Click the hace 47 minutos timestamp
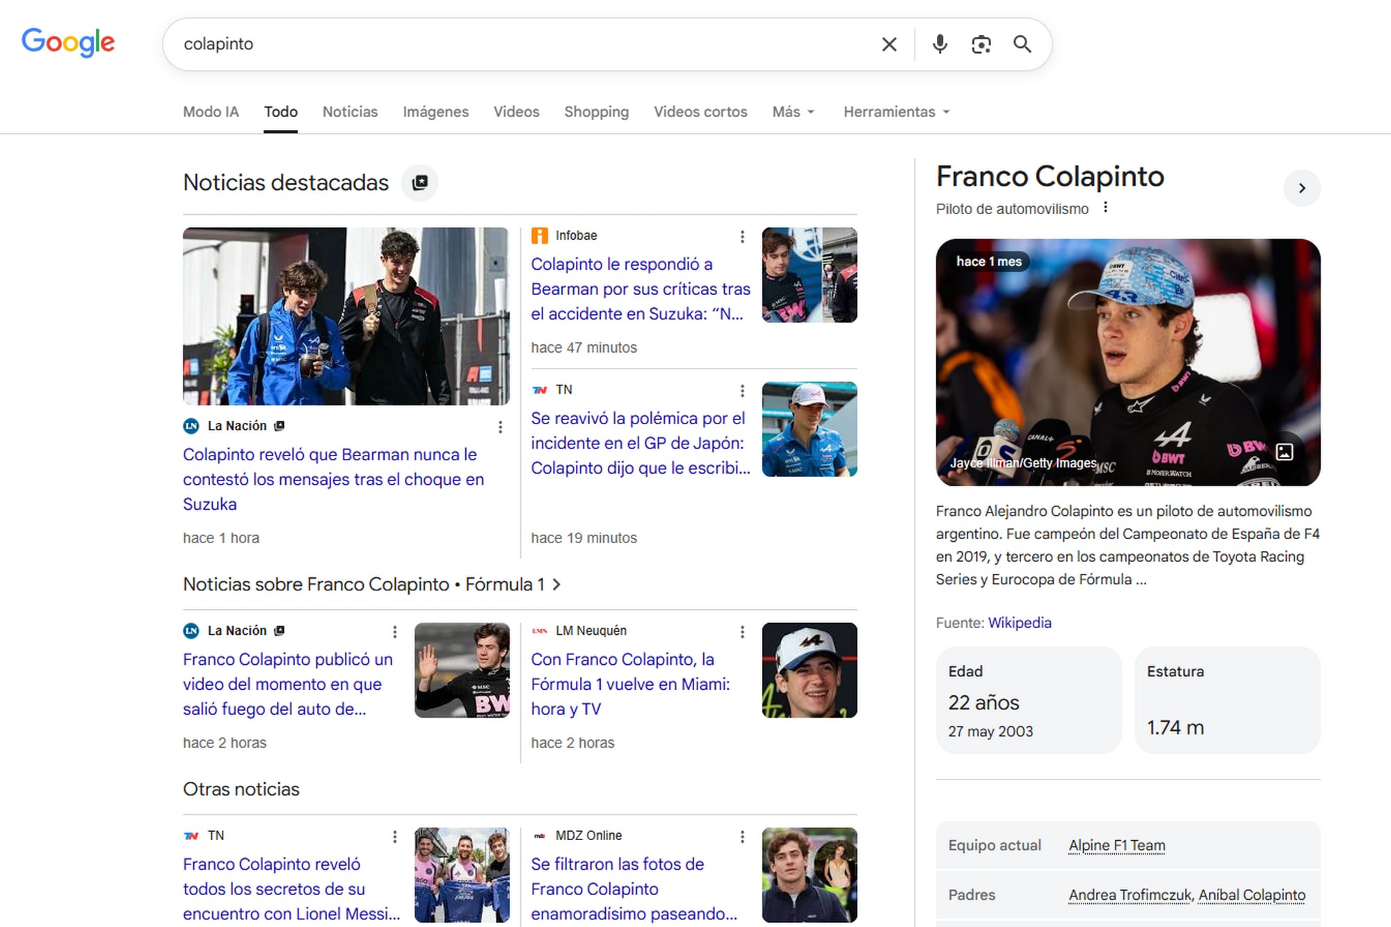This screenshot has width=1391, height=927. [x=584, y=348]
